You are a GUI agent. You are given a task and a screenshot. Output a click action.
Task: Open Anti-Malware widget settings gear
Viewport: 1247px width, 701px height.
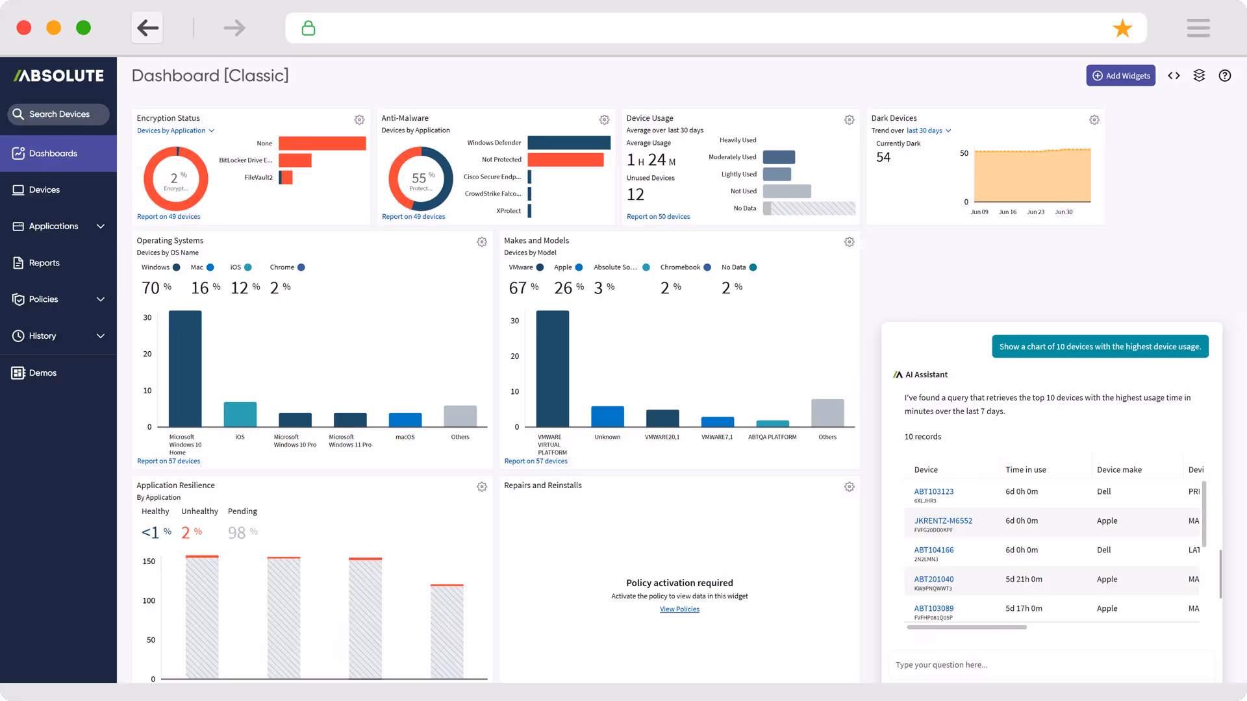tap(604, 120)
